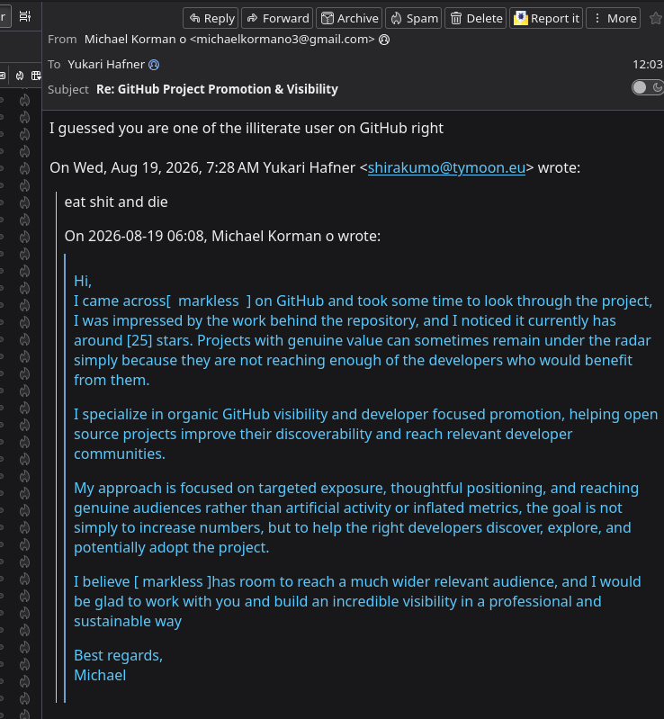This screenshot has height=719, width=664.
Task: Open the More actions dropdown
Action: coord(613,18)
